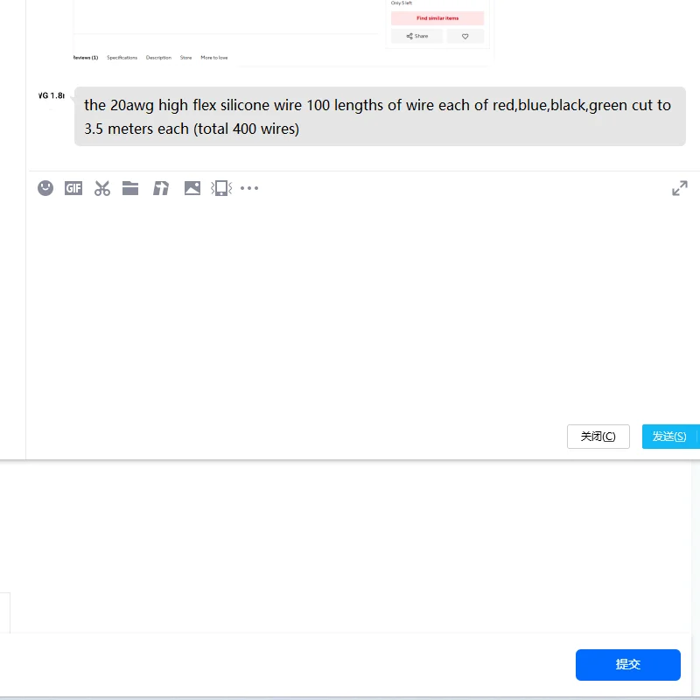
Task: Go to the Store tab
Action: [185, 58]
